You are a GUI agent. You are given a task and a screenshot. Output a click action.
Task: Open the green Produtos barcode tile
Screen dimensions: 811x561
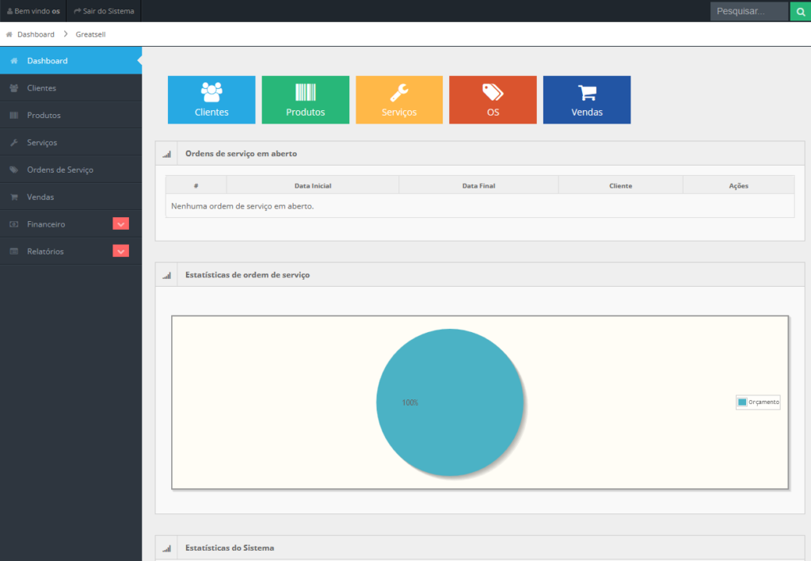point(305,100)
